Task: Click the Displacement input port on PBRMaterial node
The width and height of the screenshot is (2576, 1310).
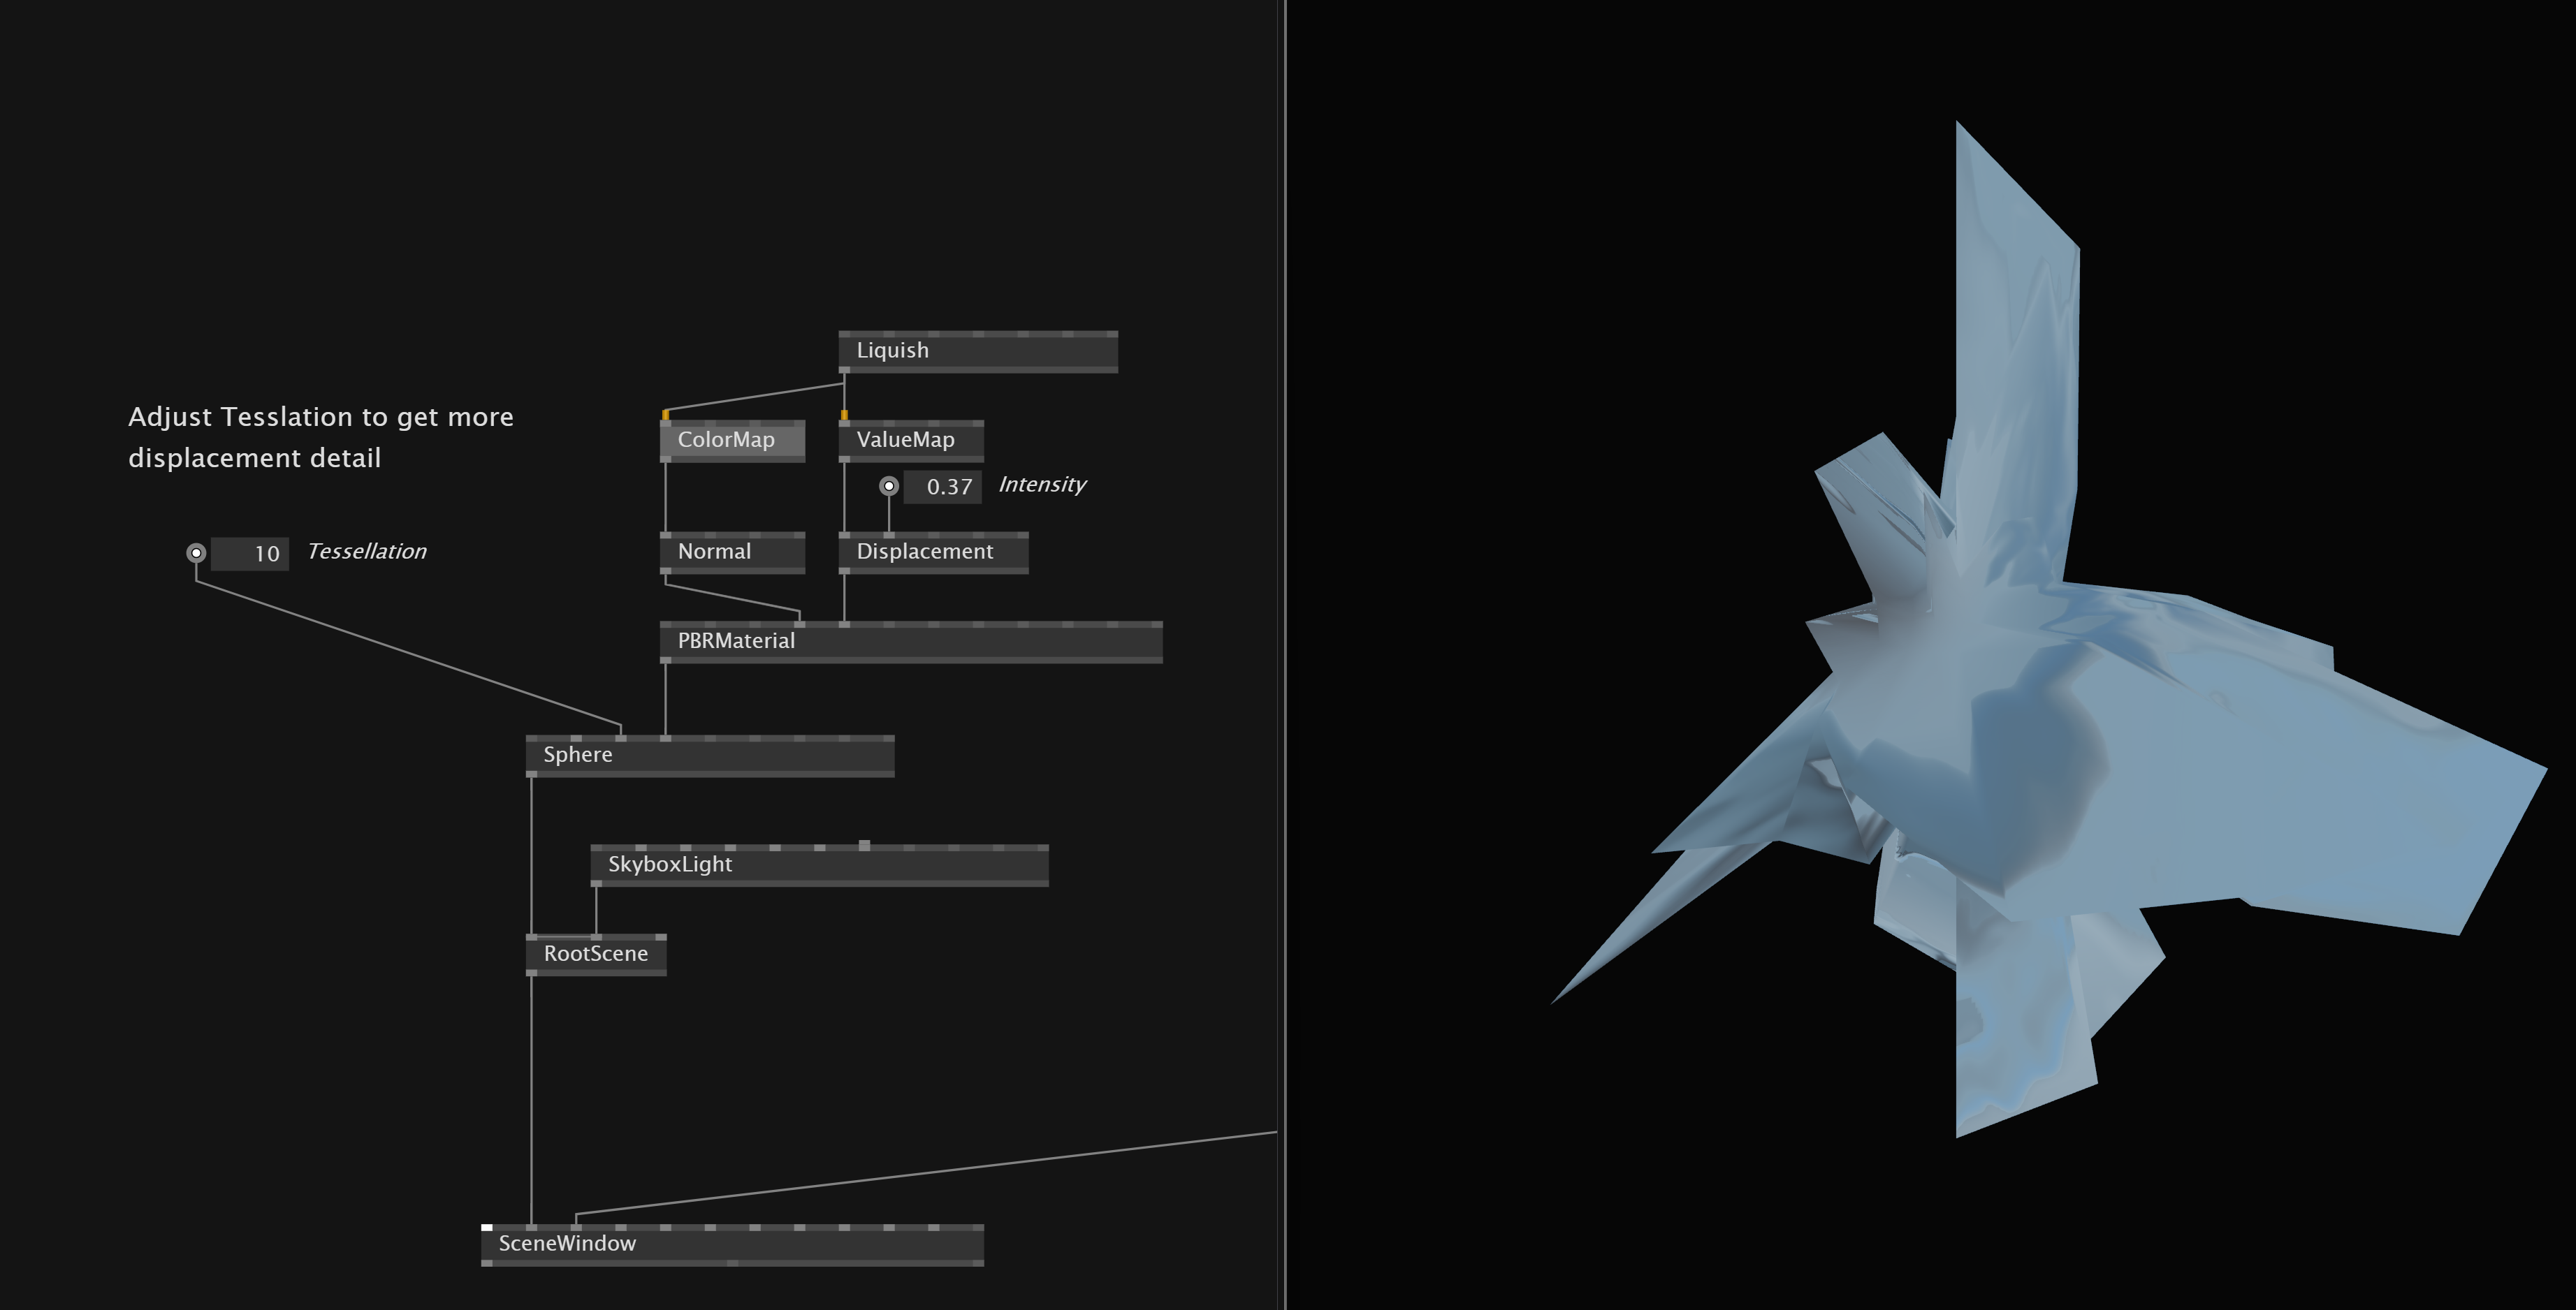Action: [846, 624]
